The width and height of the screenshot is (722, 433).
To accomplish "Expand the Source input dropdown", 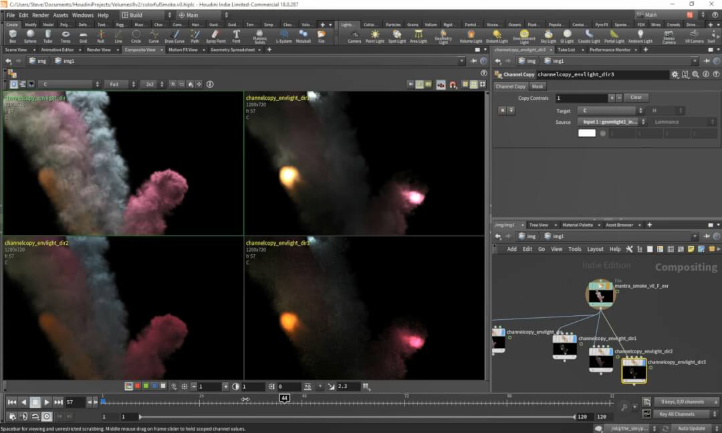I will [x=612, y=122].
